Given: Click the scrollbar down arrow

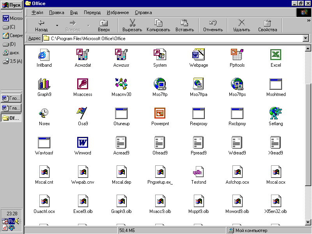Looking at the screenshot, I should (x=308, y=222).
